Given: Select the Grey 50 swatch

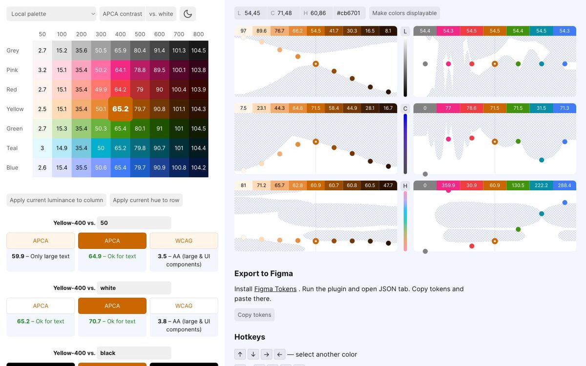Looking at the screenshot, I should [42, 50].
